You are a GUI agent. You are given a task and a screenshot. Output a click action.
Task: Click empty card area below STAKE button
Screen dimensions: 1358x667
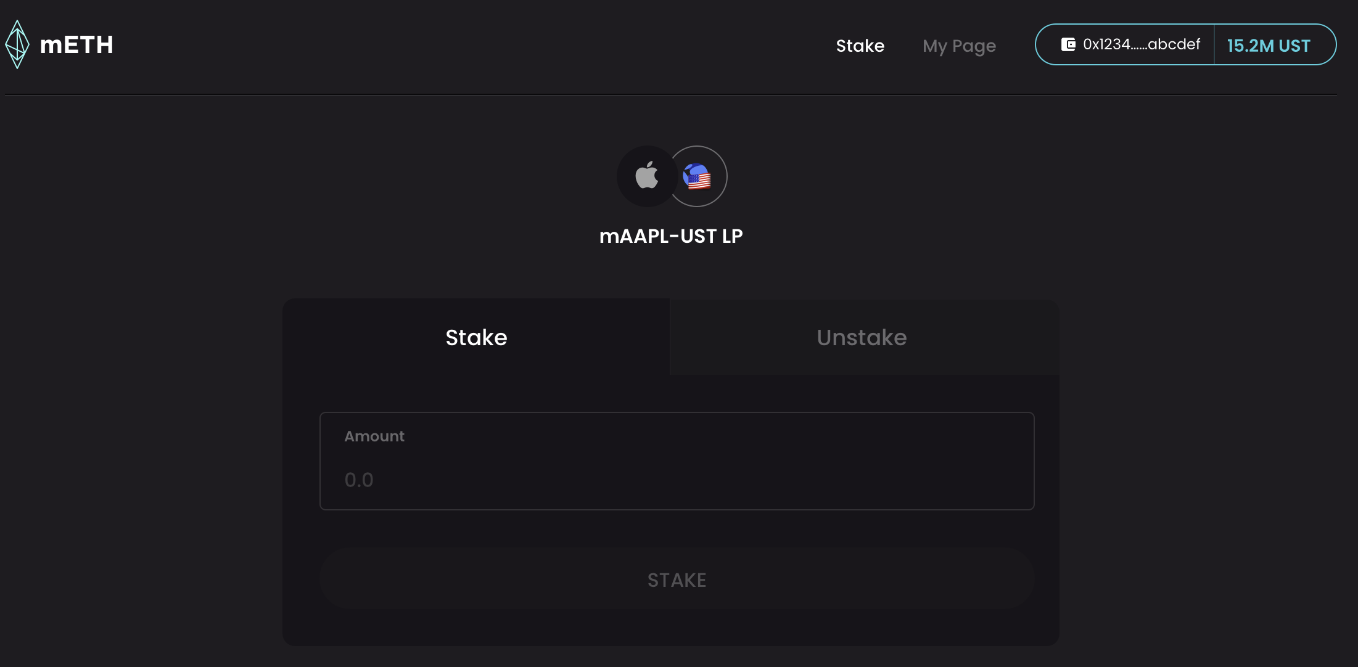671,628
